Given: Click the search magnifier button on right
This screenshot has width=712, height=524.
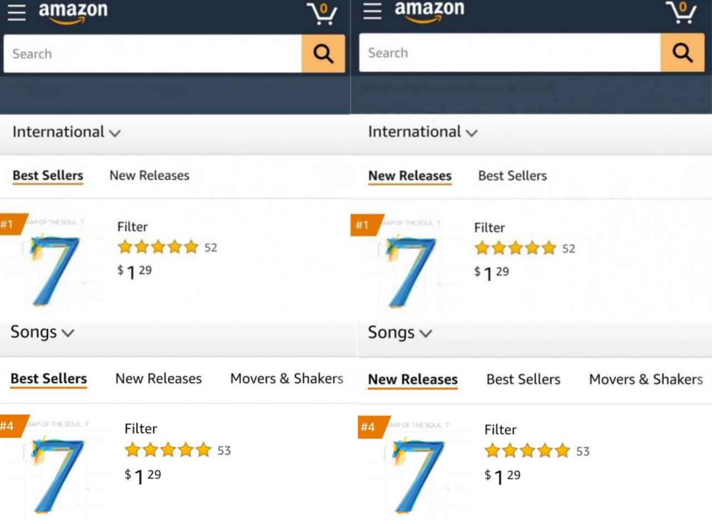Looking at the screenshot, I should click(x=683, y=53).
